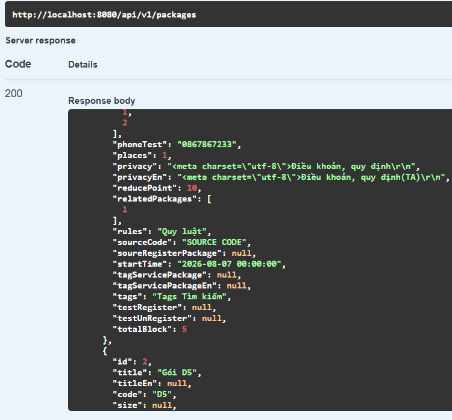Click the totalBlock value 5

tap(184, 329)
